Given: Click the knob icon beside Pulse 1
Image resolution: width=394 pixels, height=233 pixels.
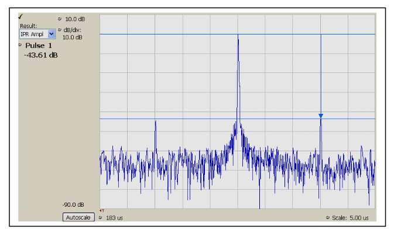Looking at the screenshot, I should (x=20, y=44).
